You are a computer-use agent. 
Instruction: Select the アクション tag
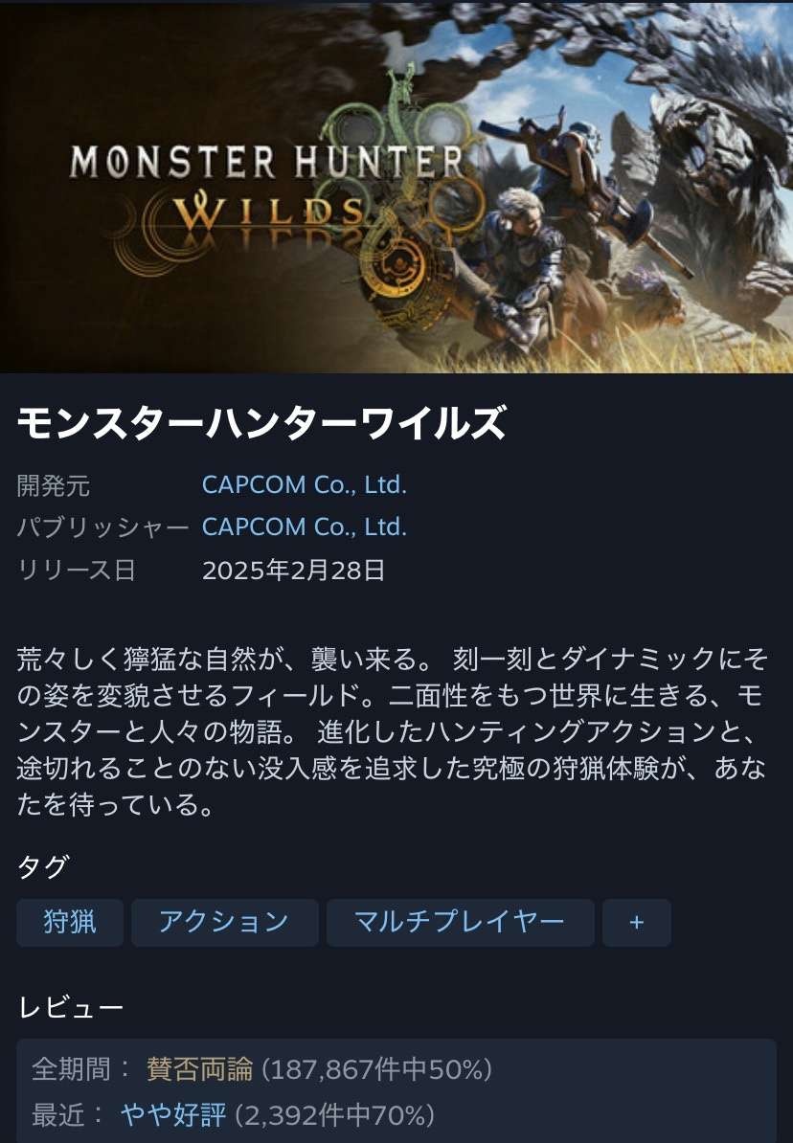pos(225,922)
